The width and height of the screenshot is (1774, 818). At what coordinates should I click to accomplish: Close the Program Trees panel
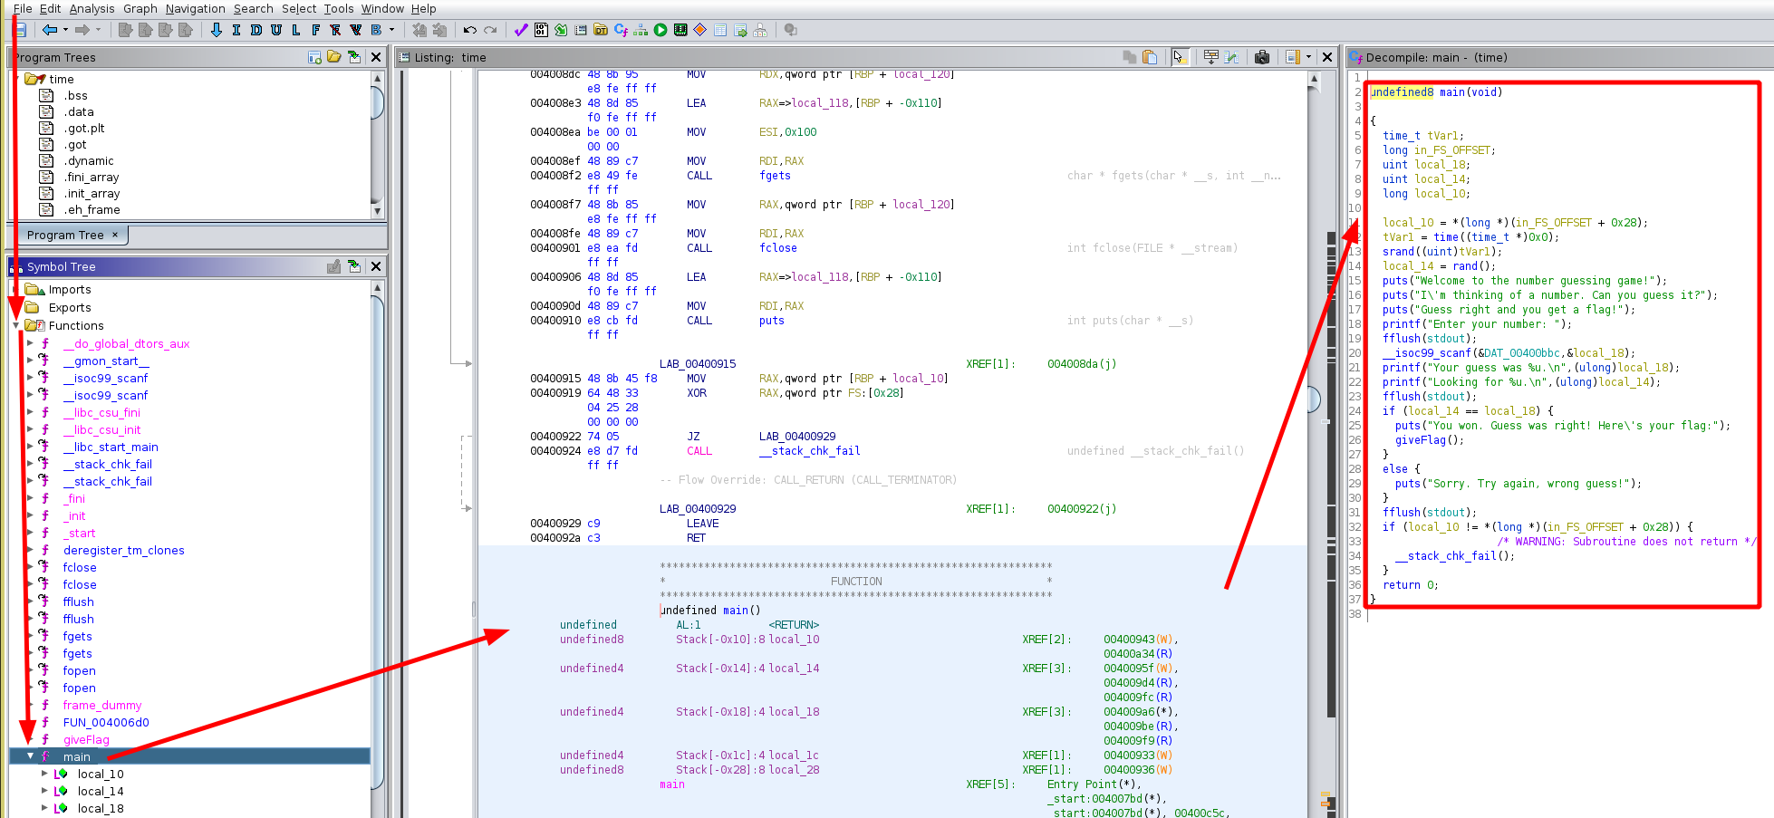coord(376,57)
